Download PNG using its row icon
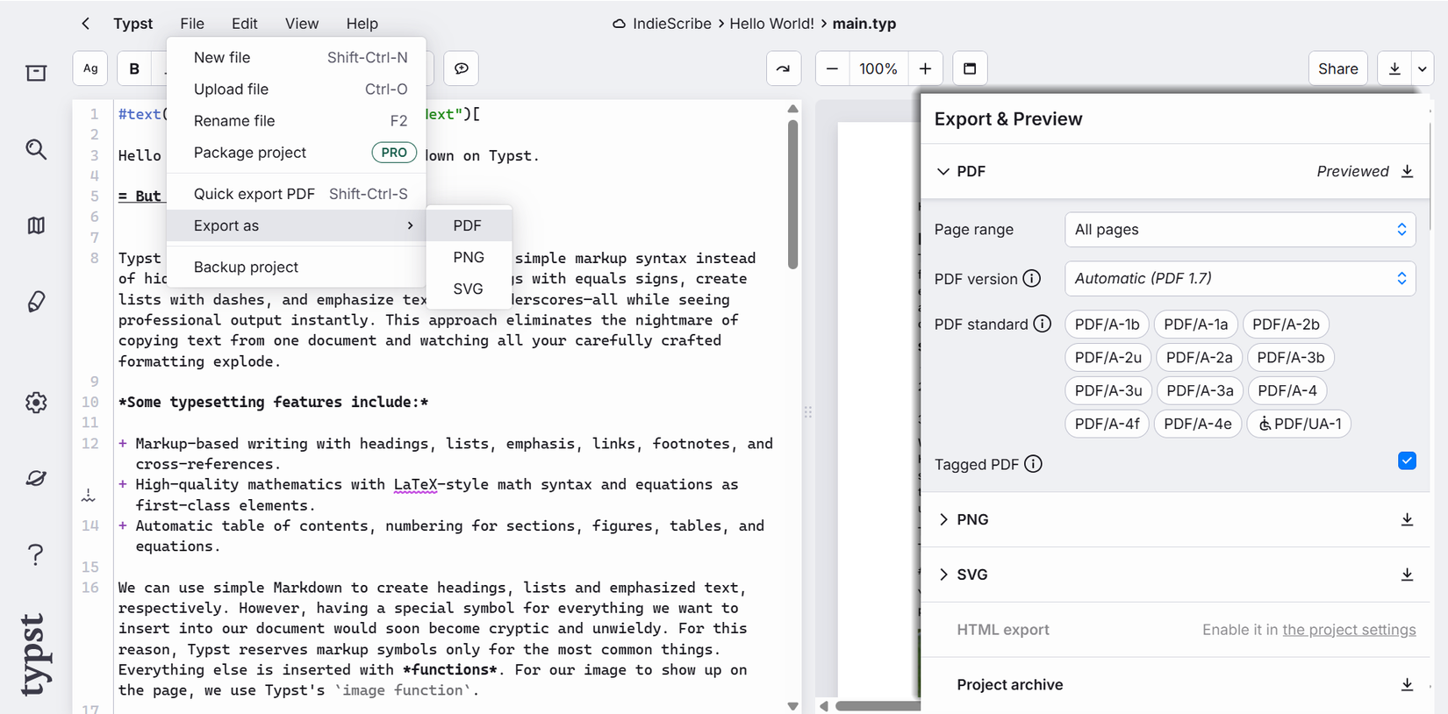 coord(1407,519)
